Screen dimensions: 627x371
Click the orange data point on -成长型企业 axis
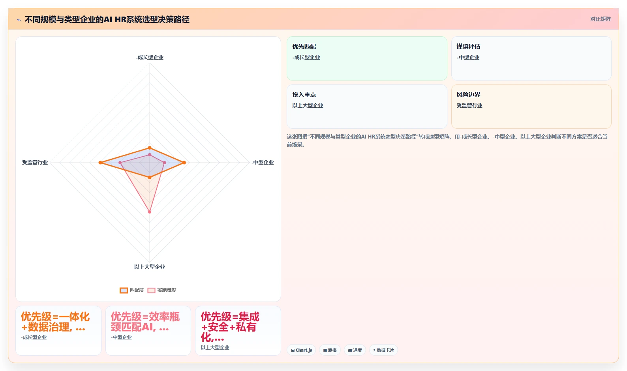coord(150,148)
